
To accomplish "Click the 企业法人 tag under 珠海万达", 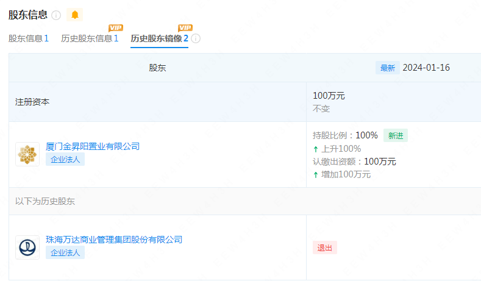I will [x=65, y=252].
